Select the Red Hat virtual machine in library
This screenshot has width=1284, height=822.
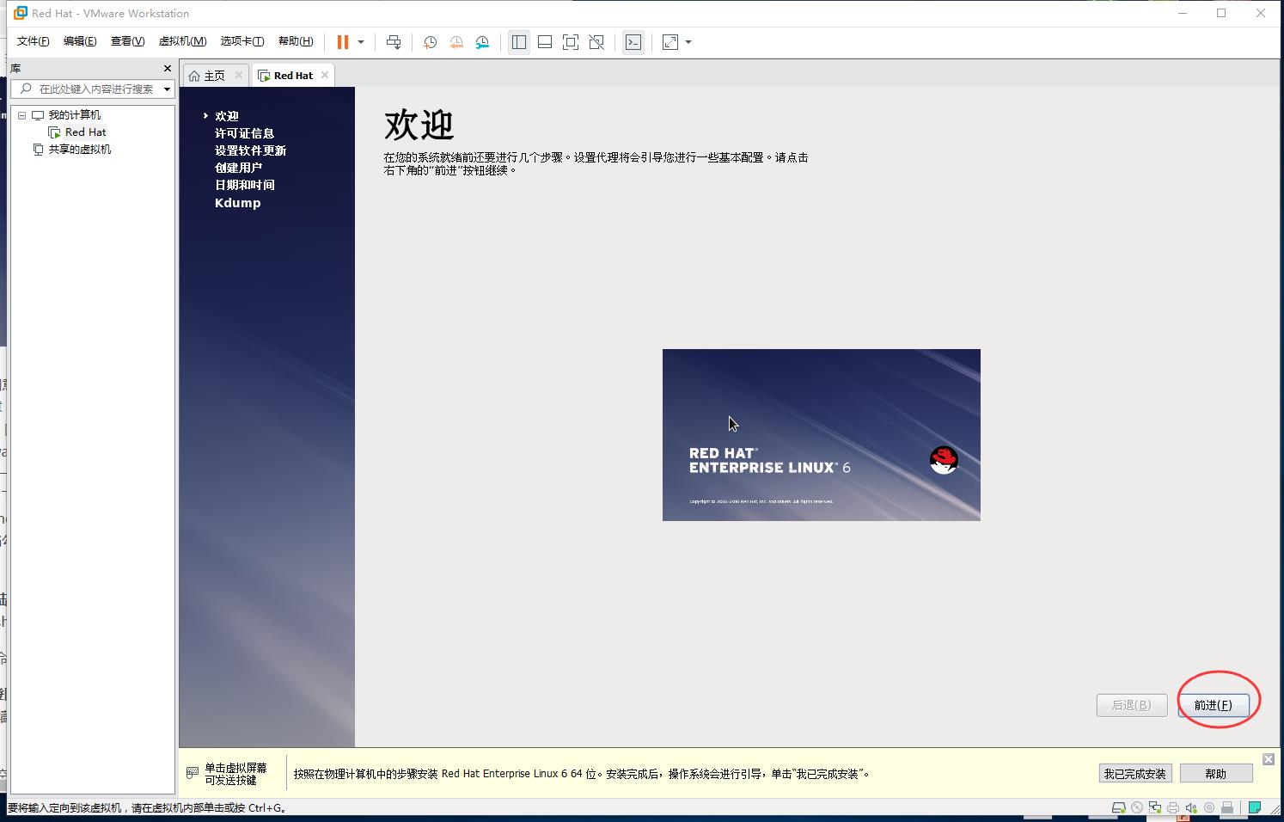tap(85, 132)
